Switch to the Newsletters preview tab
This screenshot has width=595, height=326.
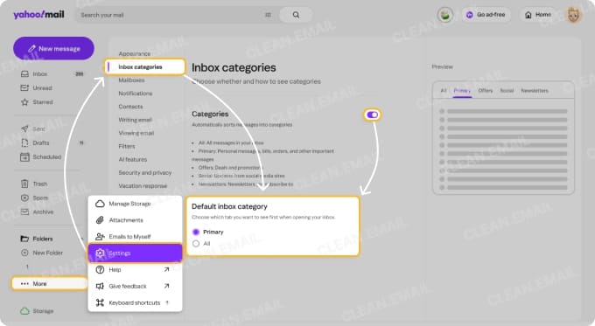(x=535, y=91)
